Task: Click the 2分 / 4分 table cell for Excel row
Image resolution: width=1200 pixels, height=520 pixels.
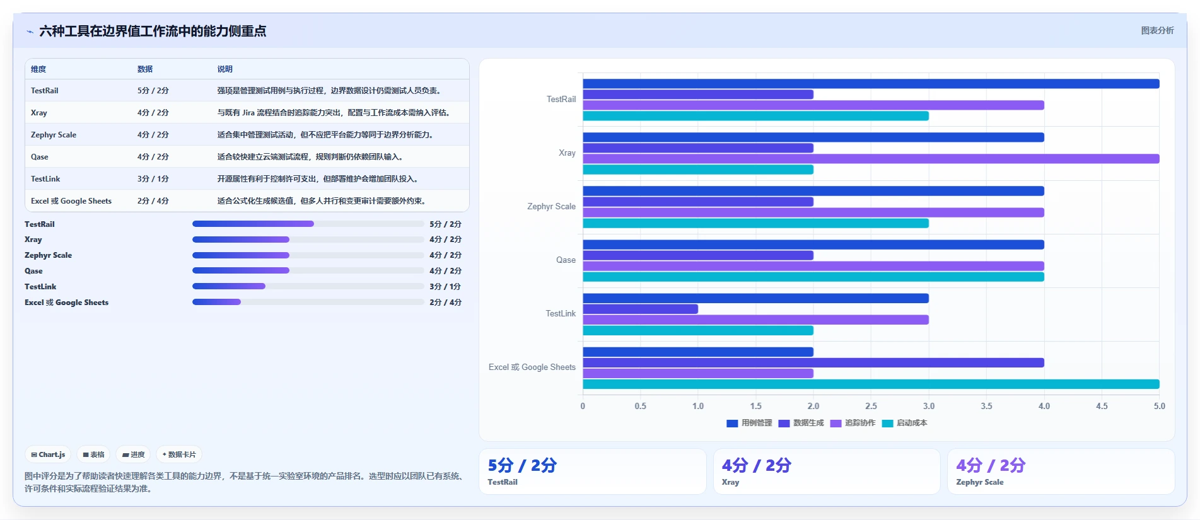Action: pyautogui.click(x=153, y=201)
